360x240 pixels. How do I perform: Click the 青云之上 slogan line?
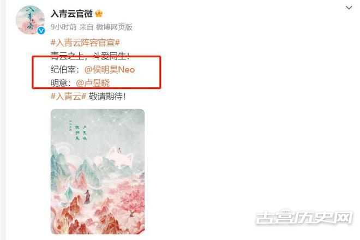point(90,56)
